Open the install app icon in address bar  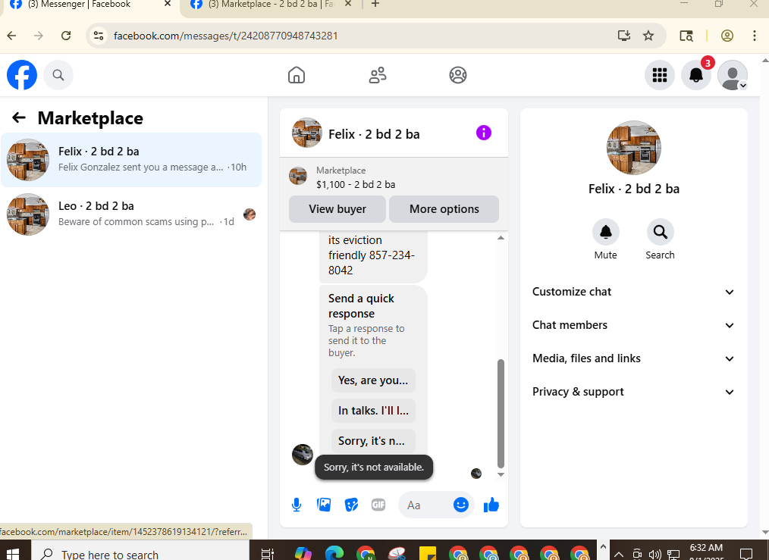point(624,36)
